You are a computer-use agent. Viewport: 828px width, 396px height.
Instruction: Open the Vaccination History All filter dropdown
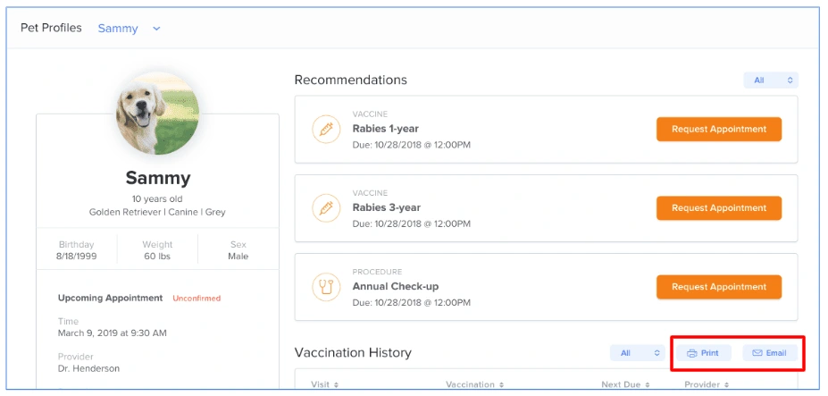point(636,353)
